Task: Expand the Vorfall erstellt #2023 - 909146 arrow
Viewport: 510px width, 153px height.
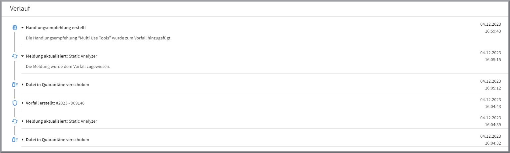Action: 23,103
